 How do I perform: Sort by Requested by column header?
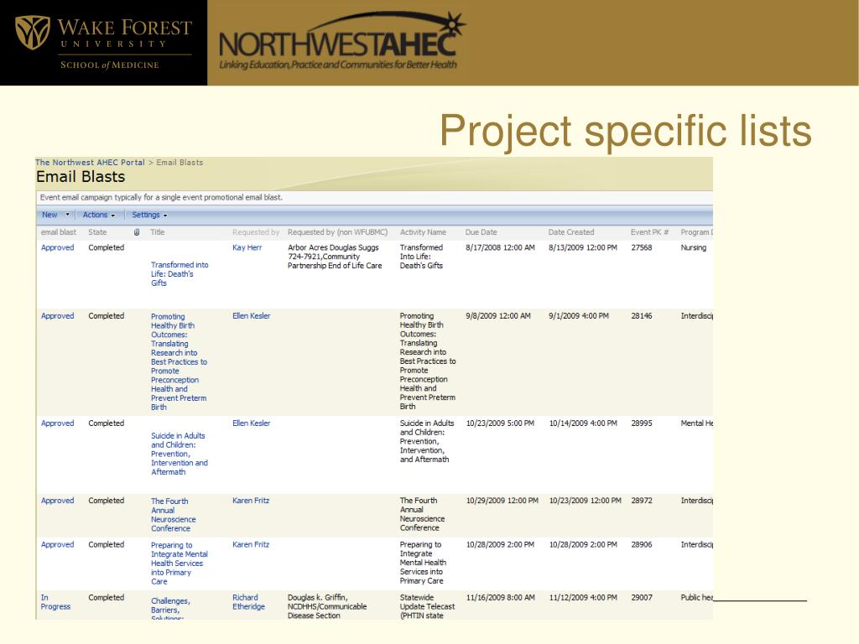point(256,232)
